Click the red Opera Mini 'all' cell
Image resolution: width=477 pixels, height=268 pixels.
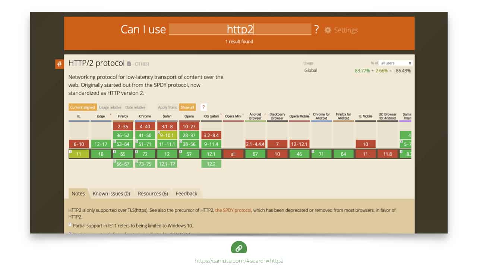pyautogui.click(x=233, y=154)
